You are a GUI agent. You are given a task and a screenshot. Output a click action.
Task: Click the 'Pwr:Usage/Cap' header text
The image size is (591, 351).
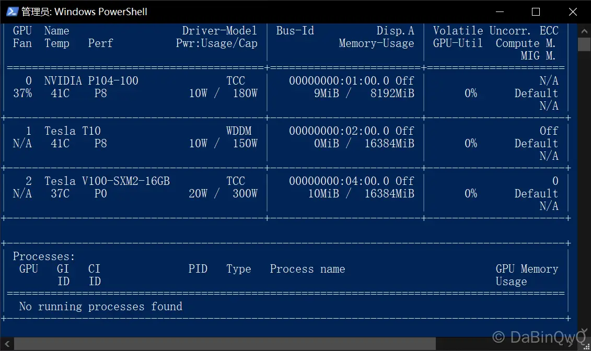(x=217, y=43)
